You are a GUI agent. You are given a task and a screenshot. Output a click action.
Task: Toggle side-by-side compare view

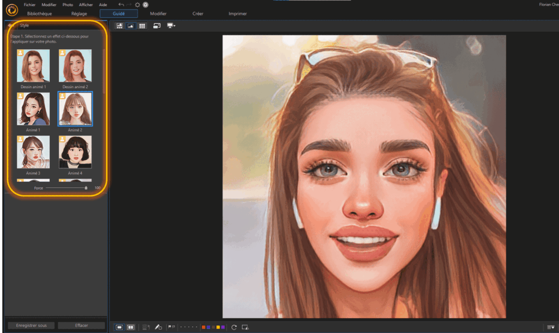point(131,327)
